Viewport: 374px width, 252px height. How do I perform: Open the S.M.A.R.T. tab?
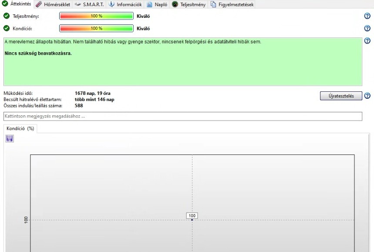point(89,4)
